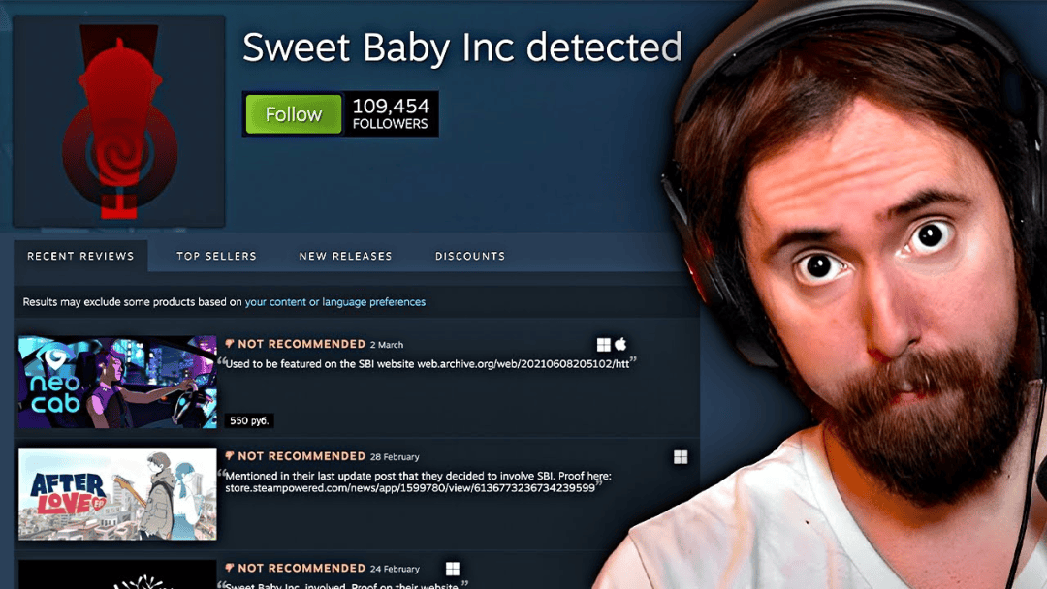Viewport: 1047px width, 589px height.
Task: Open the Neo Cab game thumbnail
Action: [x=117, y=383]
